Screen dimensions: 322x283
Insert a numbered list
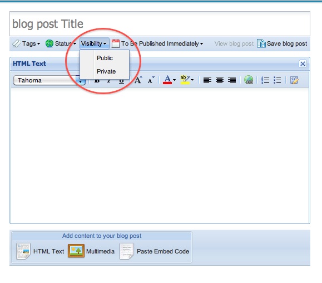(265, 80)
